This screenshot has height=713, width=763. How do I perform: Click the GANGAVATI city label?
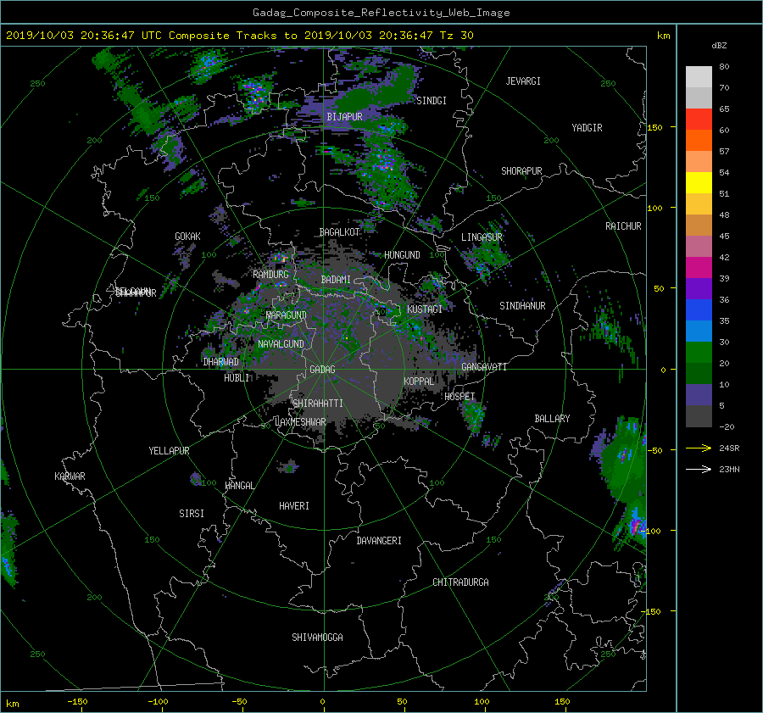point(484,366)
